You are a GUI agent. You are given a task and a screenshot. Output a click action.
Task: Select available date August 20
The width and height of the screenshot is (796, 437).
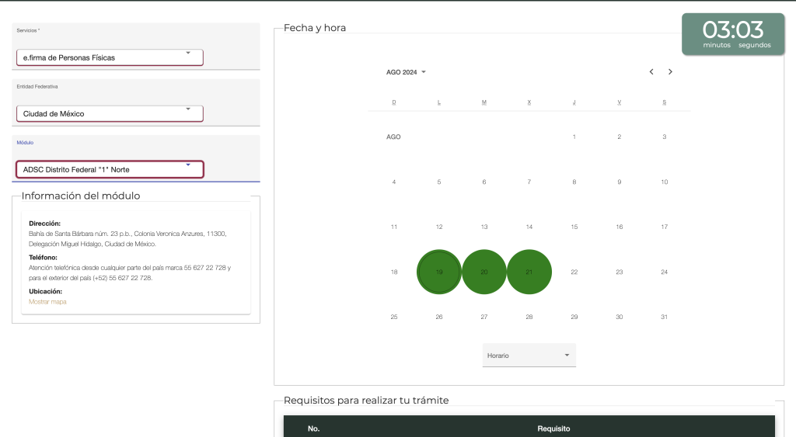click(484, 272)
